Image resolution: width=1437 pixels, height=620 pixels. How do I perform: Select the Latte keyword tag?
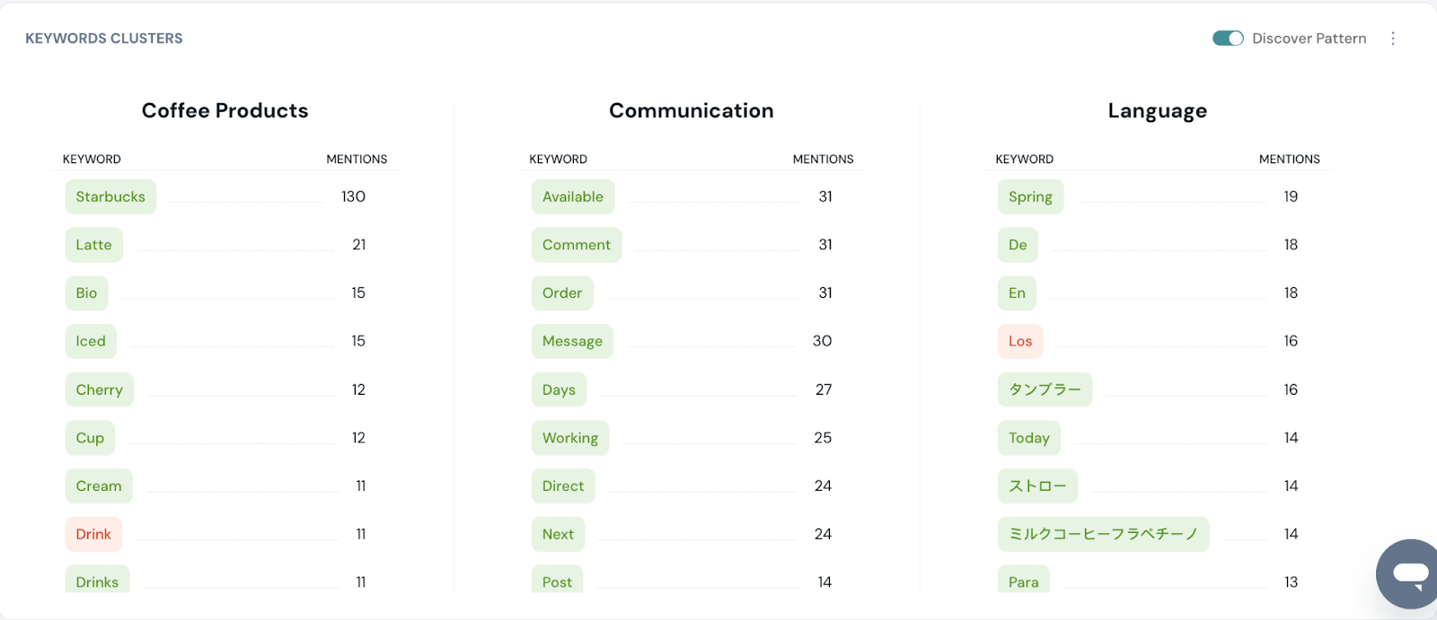click(x=93, y=245)
